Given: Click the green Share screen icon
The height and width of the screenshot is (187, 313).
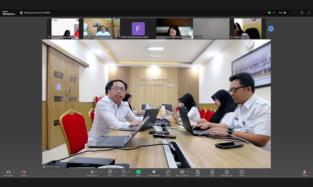Looking at the screenshot, I should (x=138, y=172).
